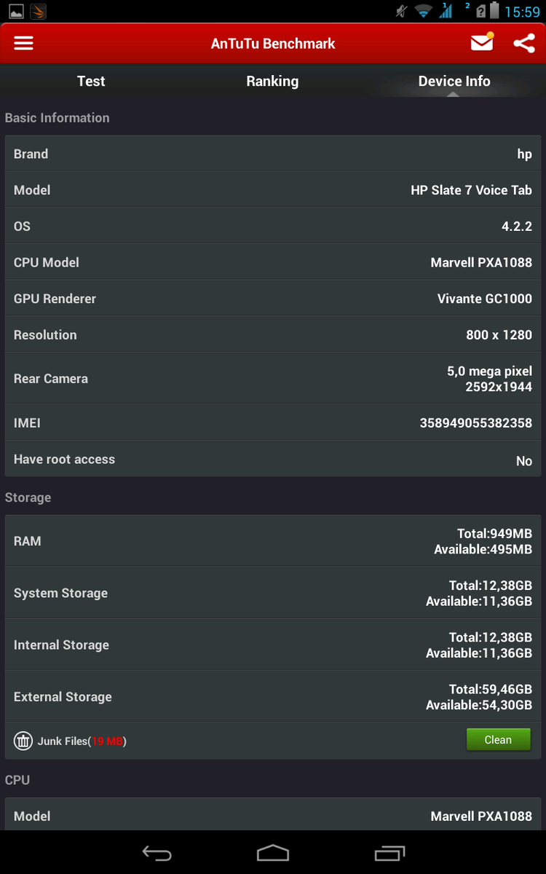Tap the IMEI row
This screenshot has height=874, width=546.
click(273, 422)
